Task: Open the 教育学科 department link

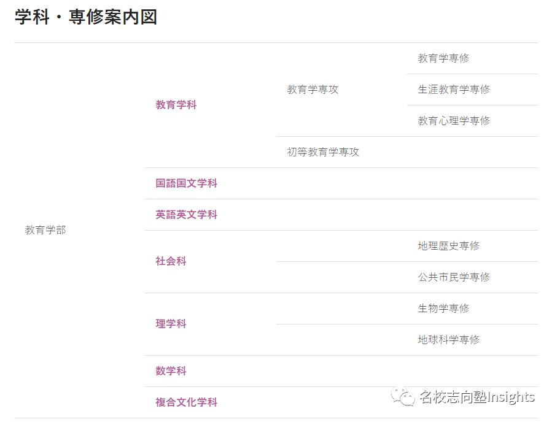Action: [176, 105]
